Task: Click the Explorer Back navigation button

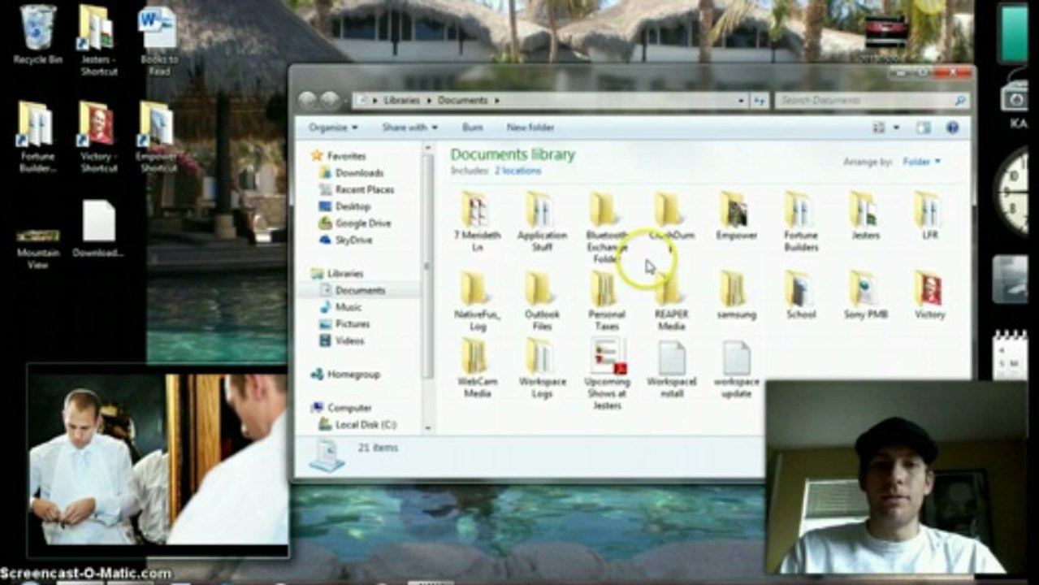Action: coord(307,101)
